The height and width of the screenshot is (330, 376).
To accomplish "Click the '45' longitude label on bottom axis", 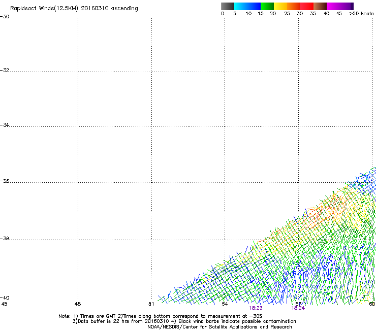I will pos(4,304).
